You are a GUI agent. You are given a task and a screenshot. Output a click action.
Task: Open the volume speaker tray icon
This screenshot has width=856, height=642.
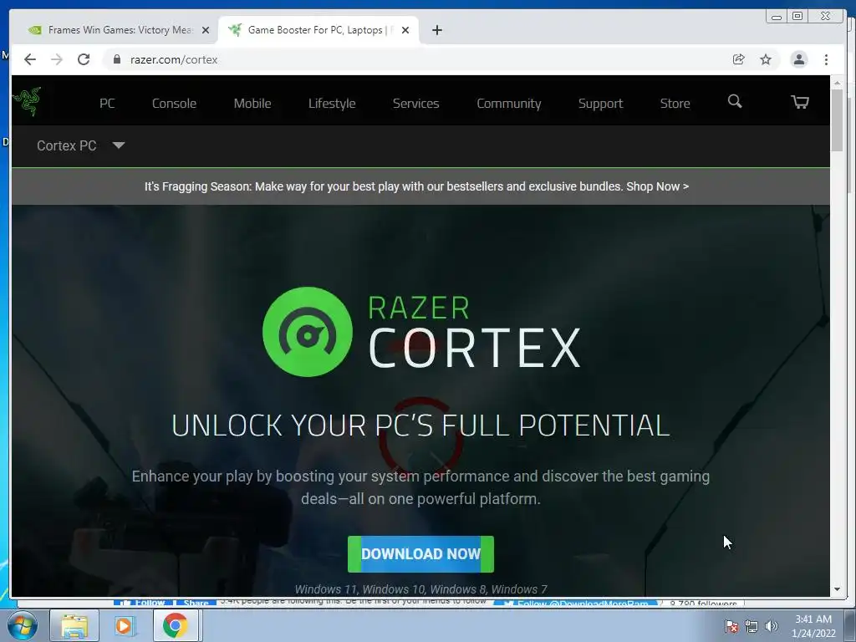coord(772,626)
